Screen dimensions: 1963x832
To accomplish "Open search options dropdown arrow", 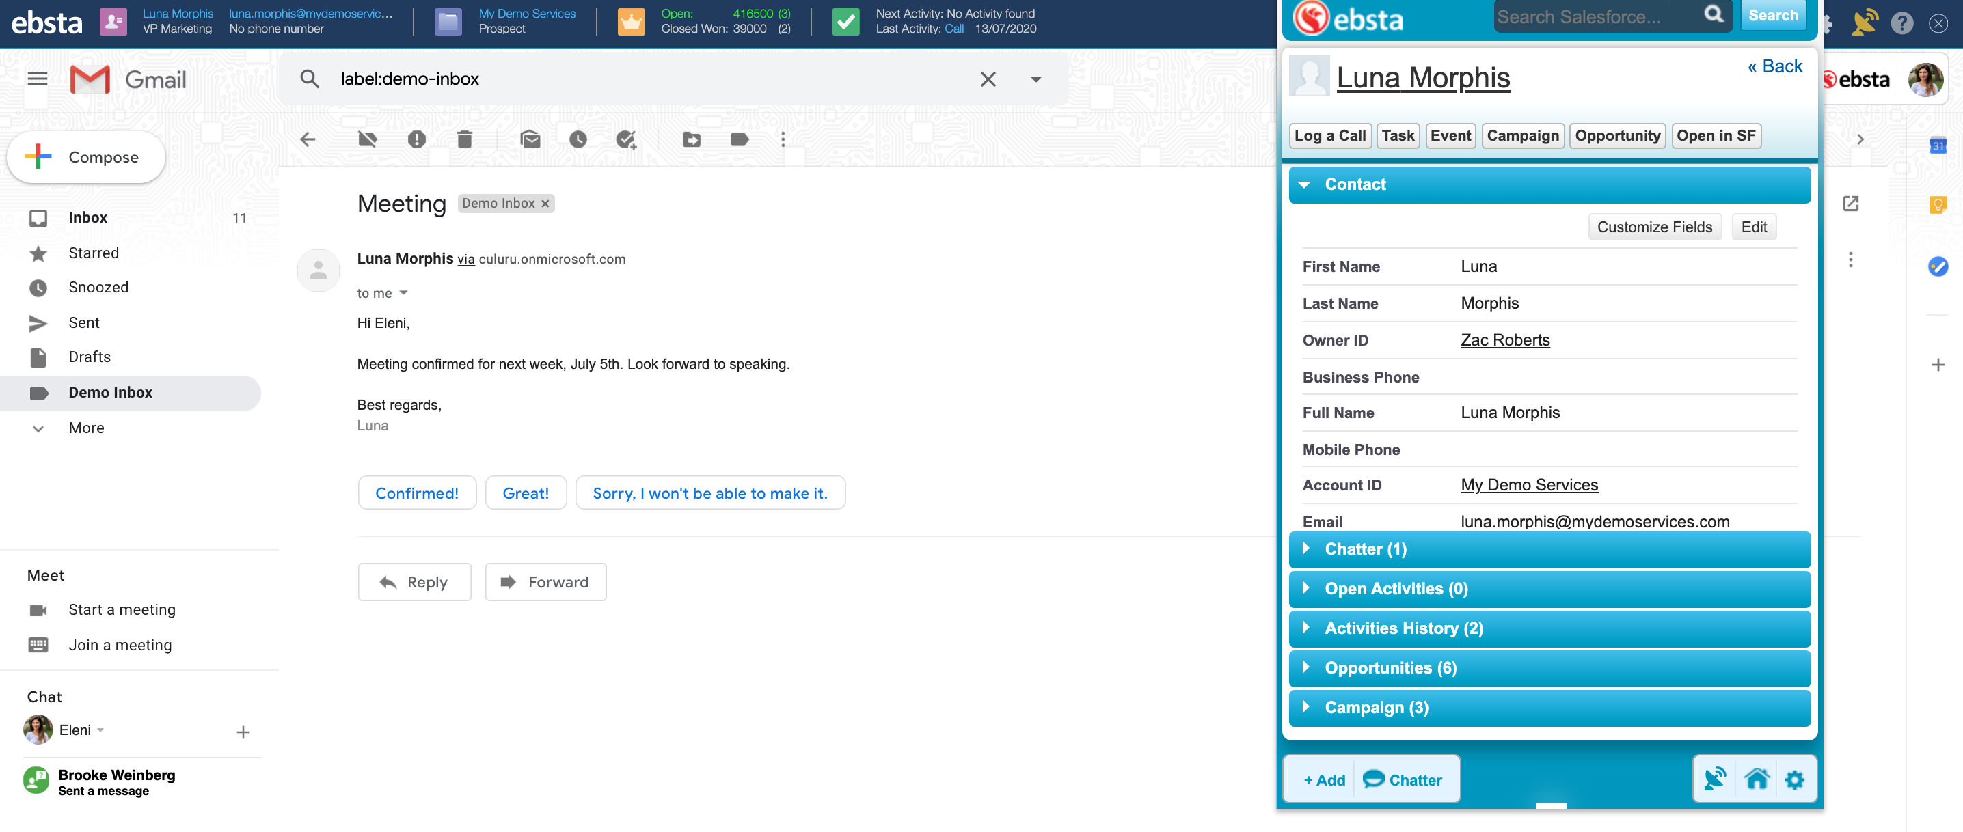I will point(1035,79).
